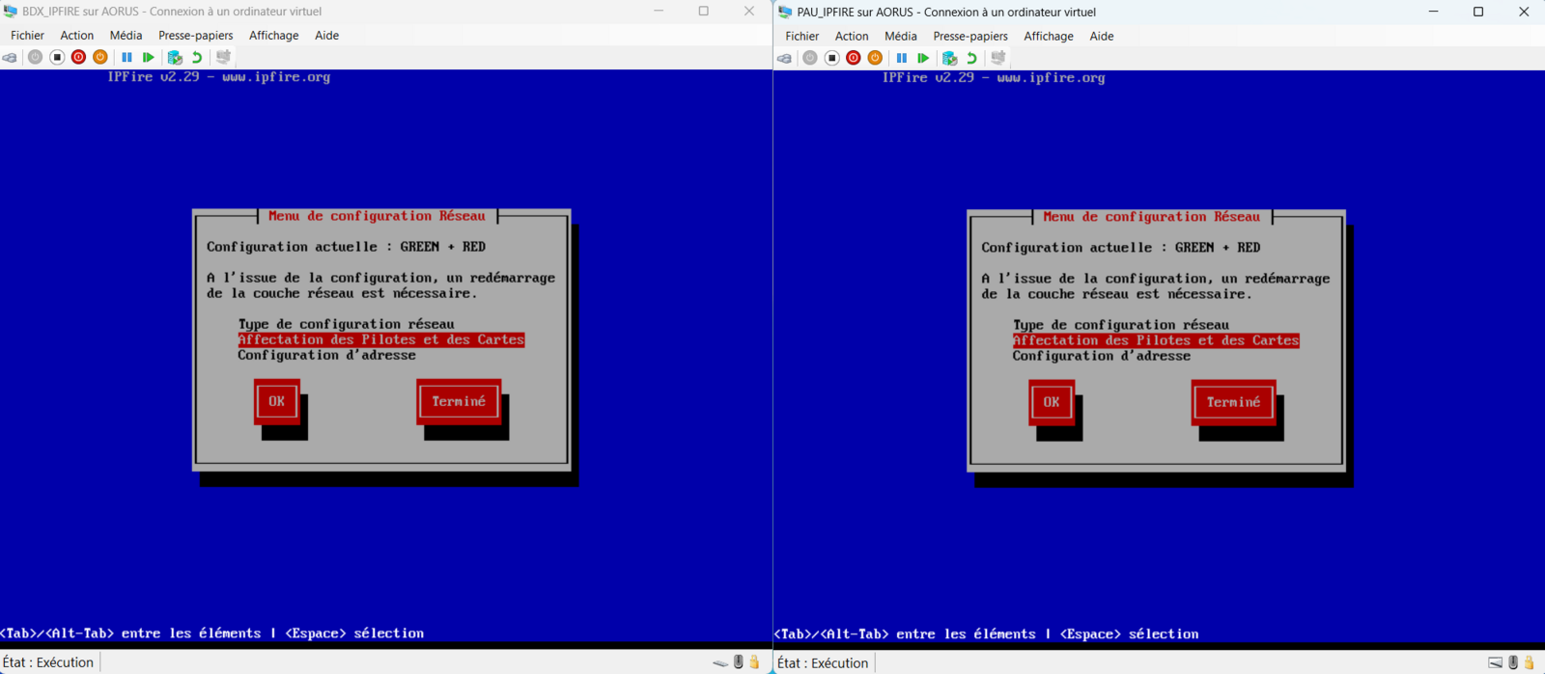The height and width of the screenshot is (674, 1545).
Task: Click orange Save state icon in PAU_IPFIRE window
Action: point(875,58)
